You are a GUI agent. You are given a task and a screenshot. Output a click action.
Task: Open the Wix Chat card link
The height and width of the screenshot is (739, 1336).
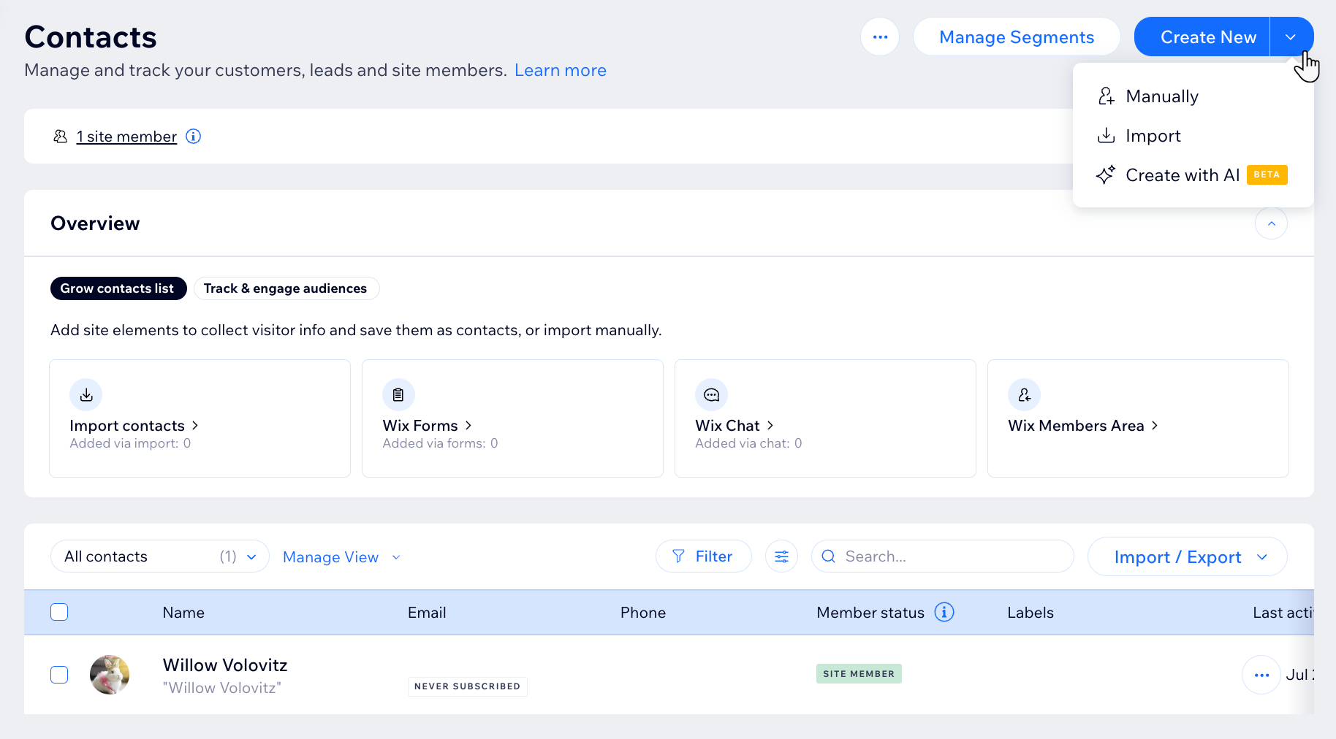[735, 426]
